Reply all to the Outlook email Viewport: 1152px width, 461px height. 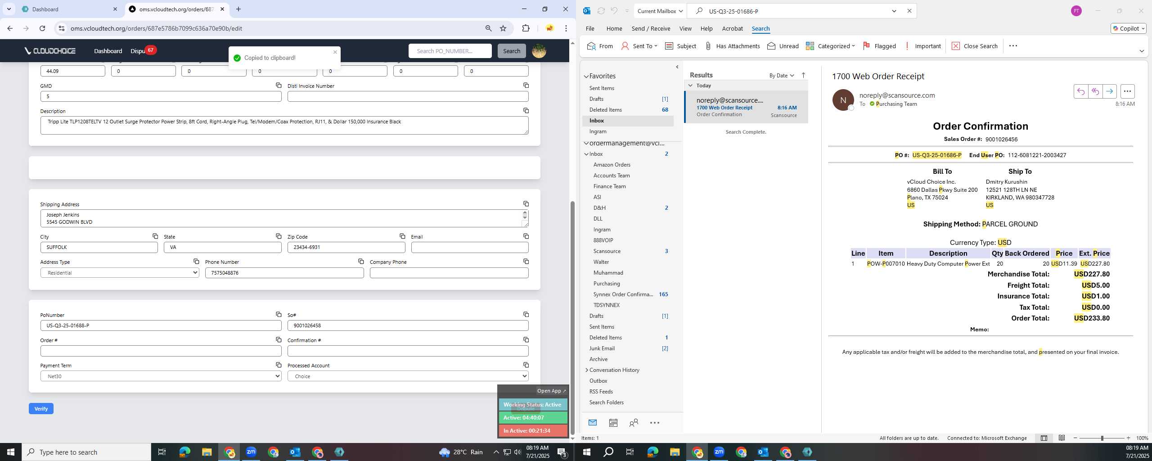click(1095, 91)
